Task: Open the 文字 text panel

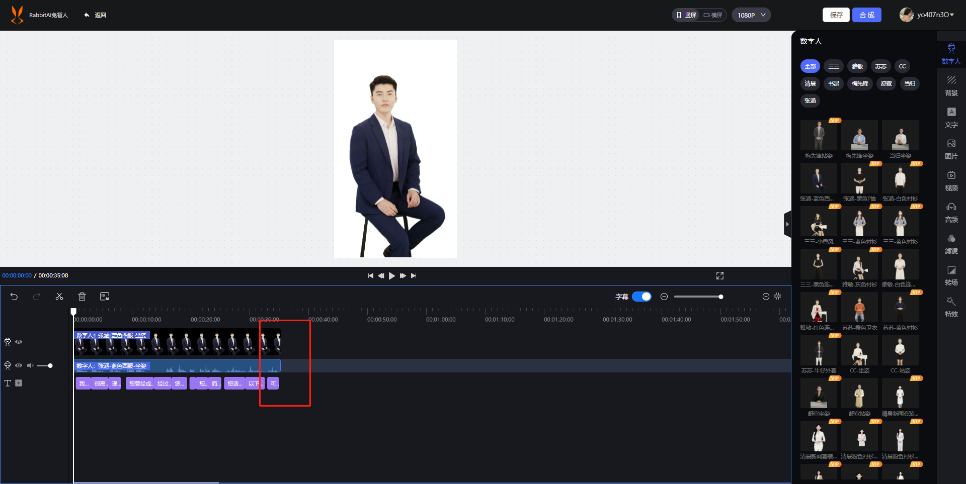Action: (951, 118)
